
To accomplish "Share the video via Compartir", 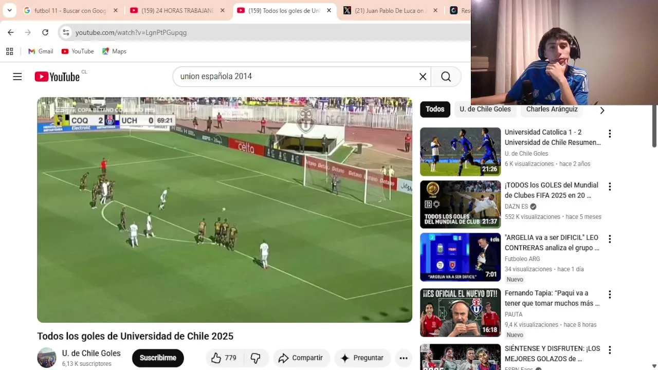I will 301,358.
